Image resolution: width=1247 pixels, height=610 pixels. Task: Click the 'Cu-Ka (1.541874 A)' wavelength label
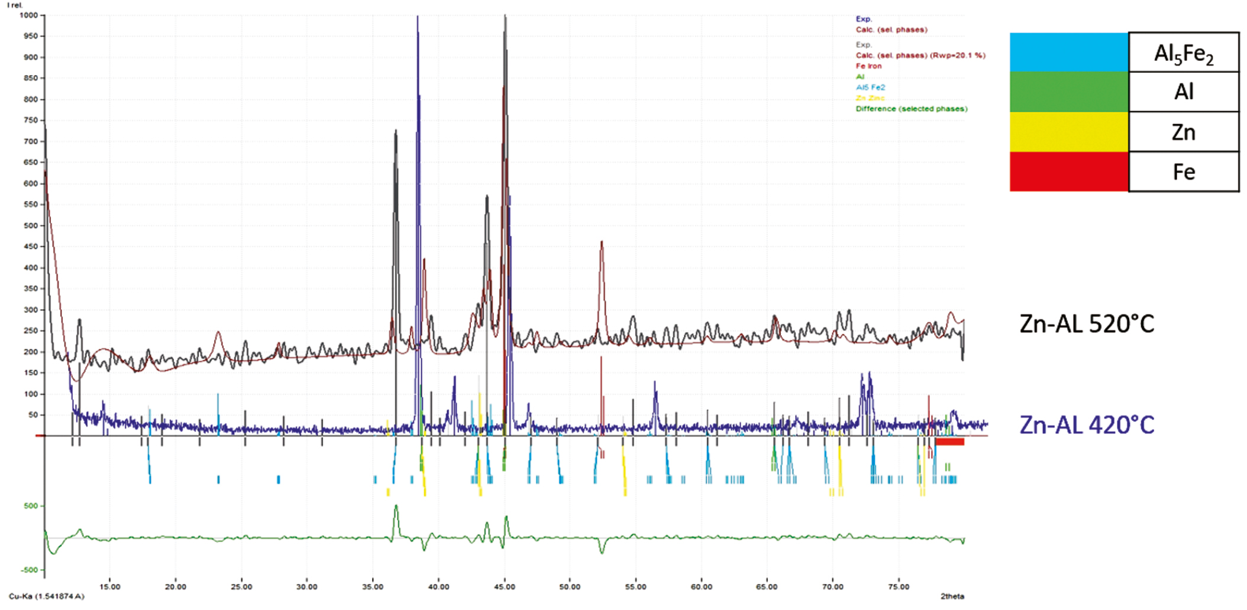[47, 596]
